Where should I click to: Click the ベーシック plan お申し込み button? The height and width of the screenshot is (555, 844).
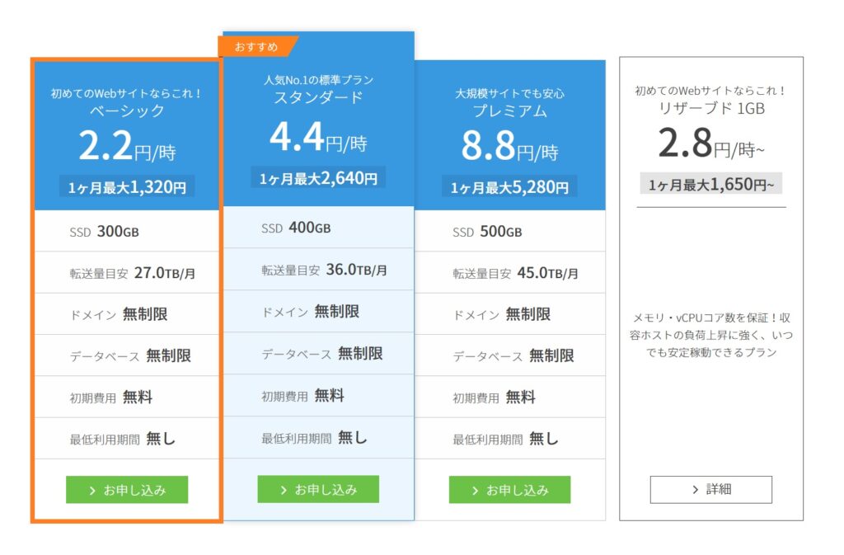point(127,490)
